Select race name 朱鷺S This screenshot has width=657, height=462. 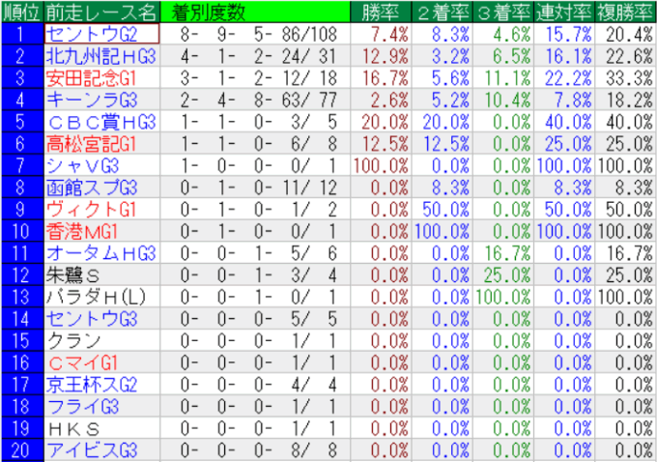72,275
